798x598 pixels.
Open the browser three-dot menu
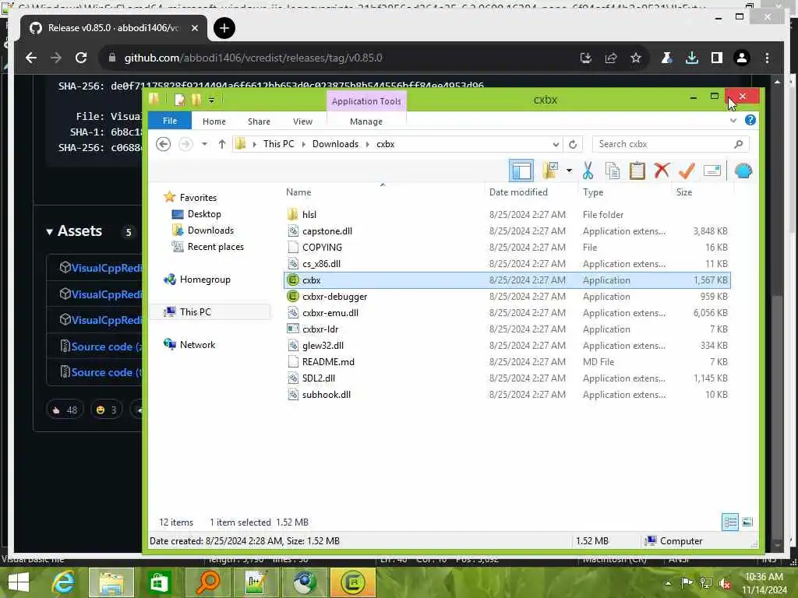[767, 58]
